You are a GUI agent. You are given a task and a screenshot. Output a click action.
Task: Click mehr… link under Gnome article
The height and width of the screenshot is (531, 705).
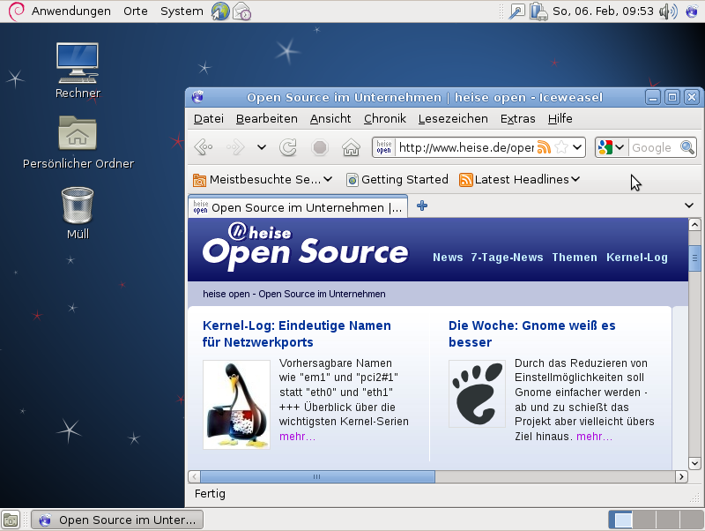point(594,437)
